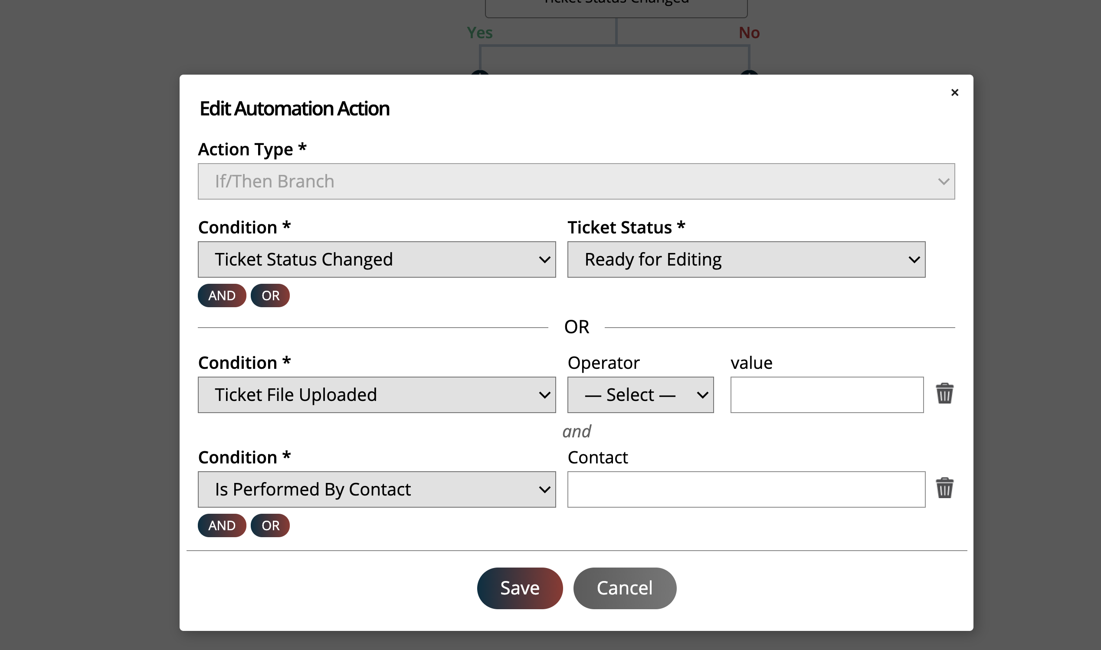The image size is (1101, 650).
Task: Click the disabled If/Then Branch action type
Action: (x=576, y=181)
